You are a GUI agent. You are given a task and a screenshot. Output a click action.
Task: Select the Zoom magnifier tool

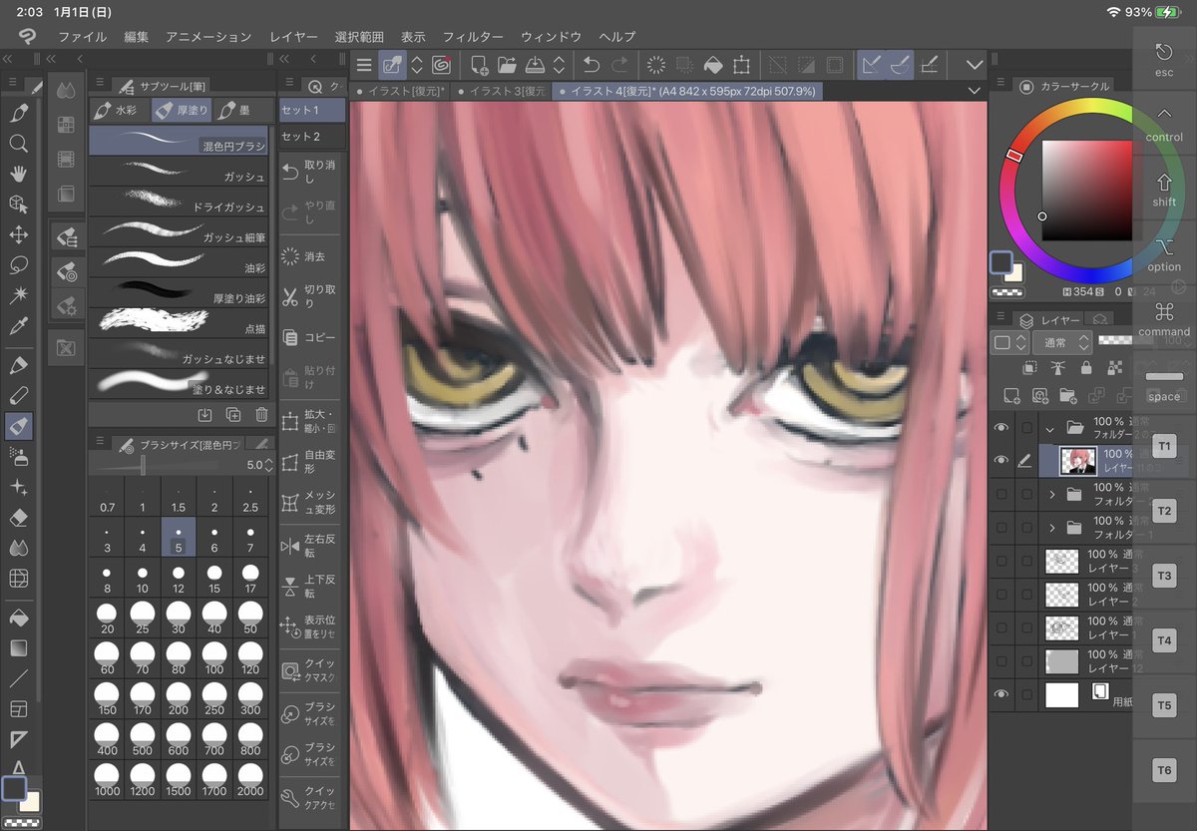(18, 144)
